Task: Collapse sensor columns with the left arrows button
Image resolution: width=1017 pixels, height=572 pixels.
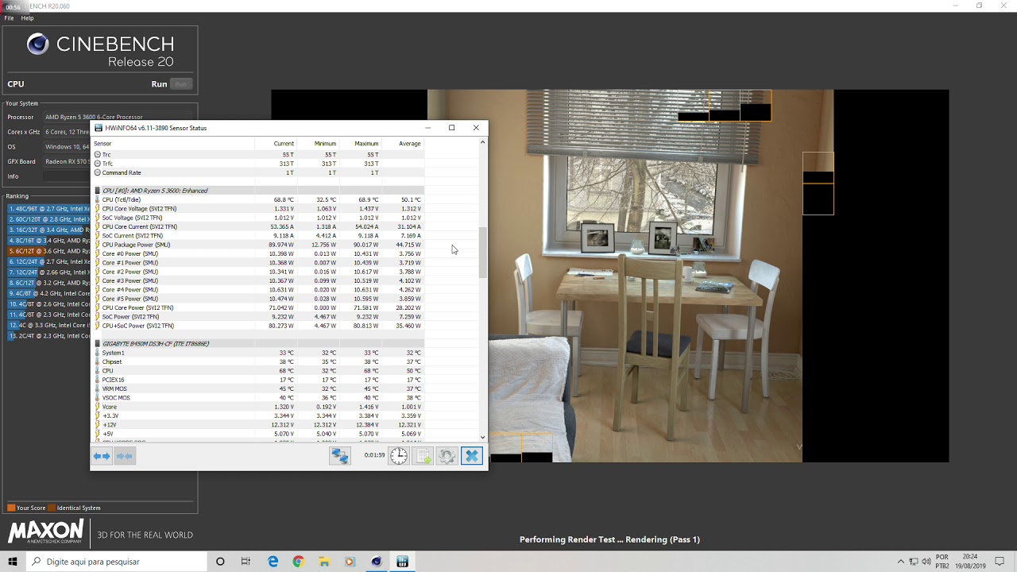Action: [x=102, y=456]
